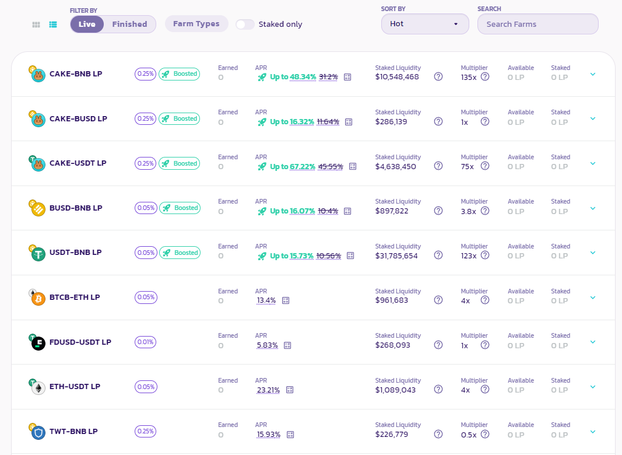Open APR calculator for BTCB-ETH LP
Screen dimensions: 622x455
coord(286,300)
